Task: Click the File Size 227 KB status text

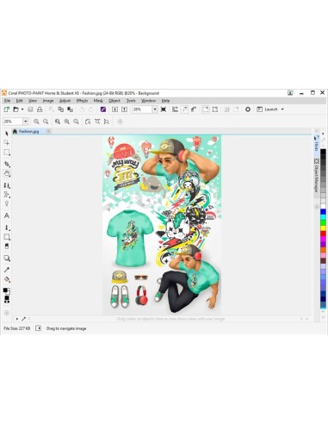Action: click(16, 328)
